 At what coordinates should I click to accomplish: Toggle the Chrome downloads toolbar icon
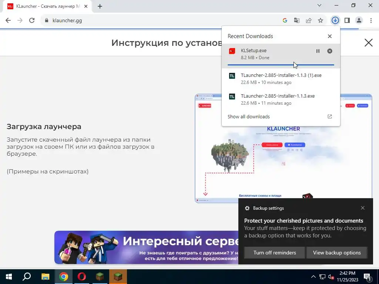coord(335,21)
